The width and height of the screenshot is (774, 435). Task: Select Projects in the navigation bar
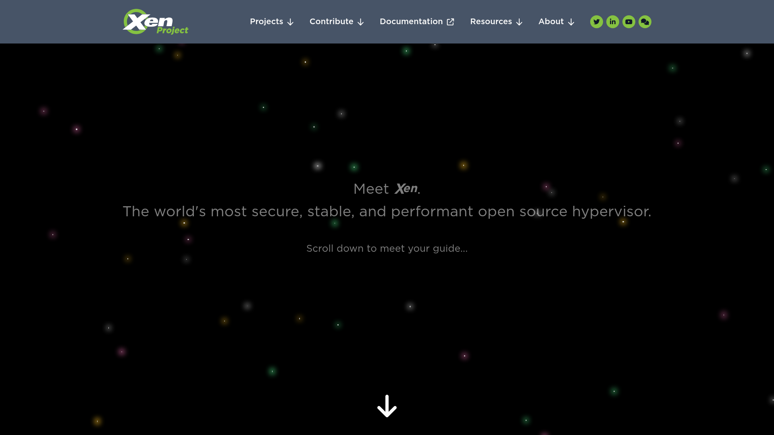point(266,21)
